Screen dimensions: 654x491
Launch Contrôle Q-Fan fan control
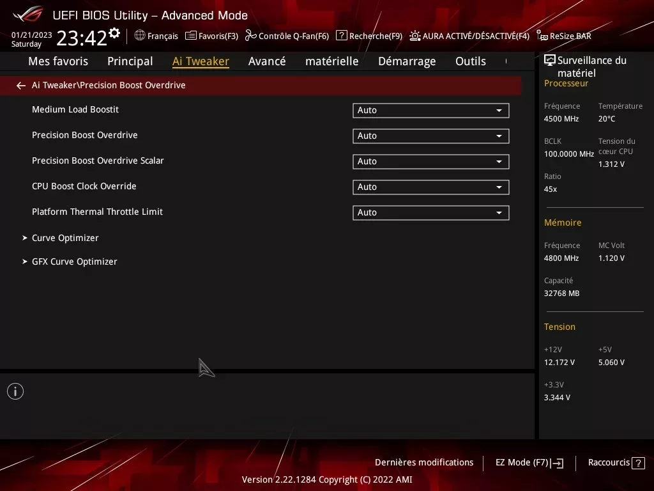[251, 36]
